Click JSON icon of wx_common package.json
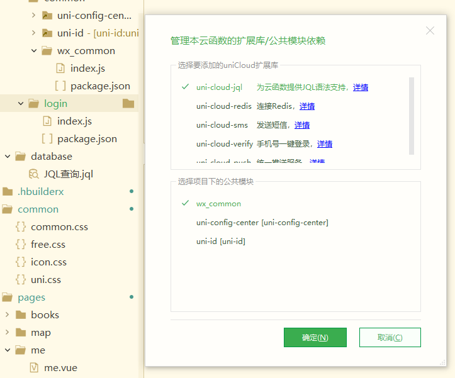Screen dimensions: 455x378 click(x=60, y=86)
